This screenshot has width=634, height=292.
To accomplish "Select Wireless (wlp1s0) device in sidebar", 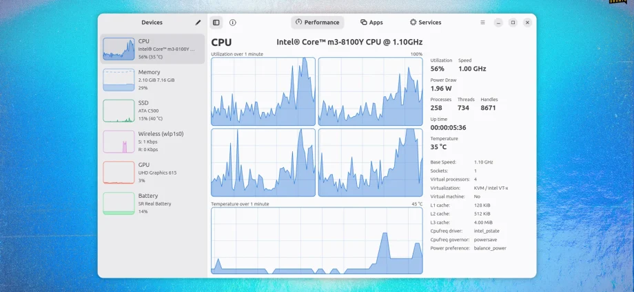I will point(152,142).
